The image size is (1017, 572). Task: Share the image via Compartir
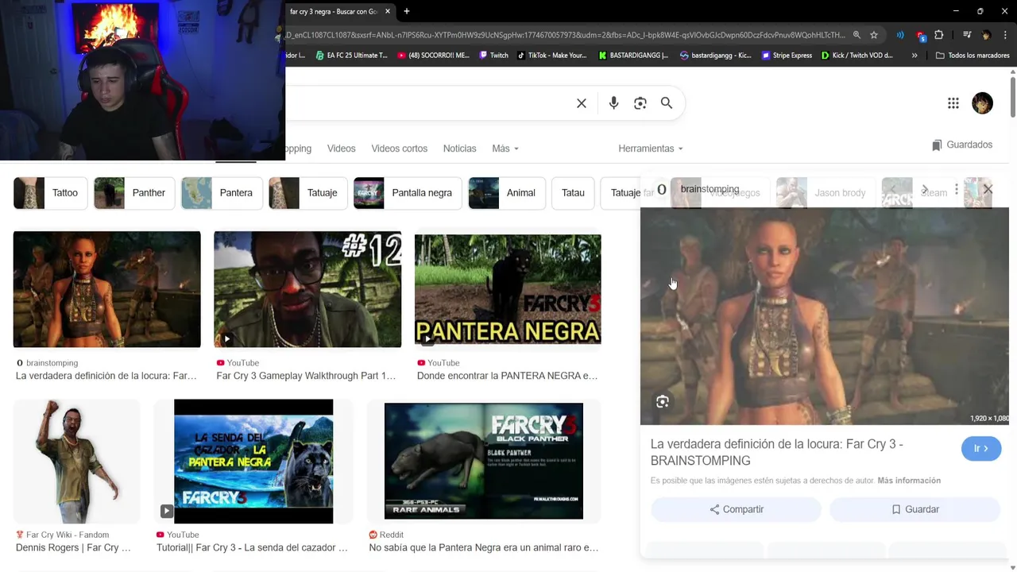click(x=736, y=509)
